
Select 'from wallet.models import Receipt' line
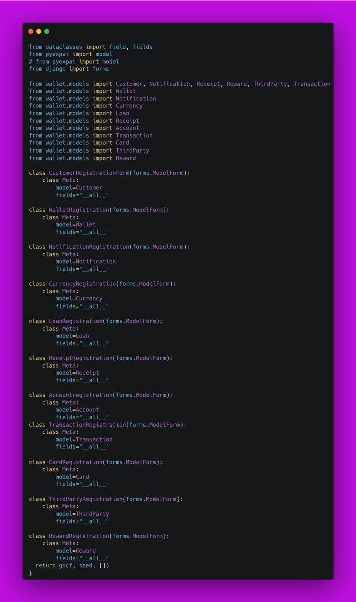84,121
